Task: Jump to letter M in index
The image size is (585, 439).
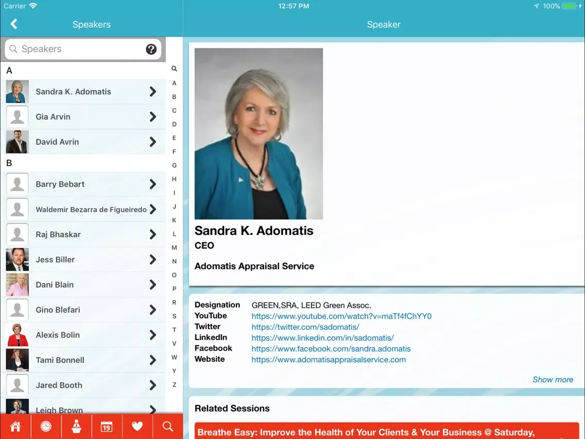Action: (x=174, y=247)
